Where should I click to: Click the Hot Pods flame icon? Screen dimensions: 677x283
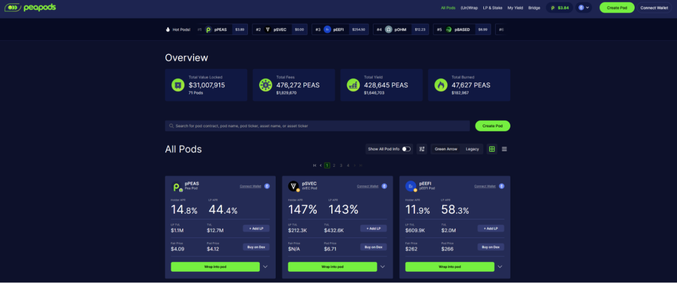168,30
